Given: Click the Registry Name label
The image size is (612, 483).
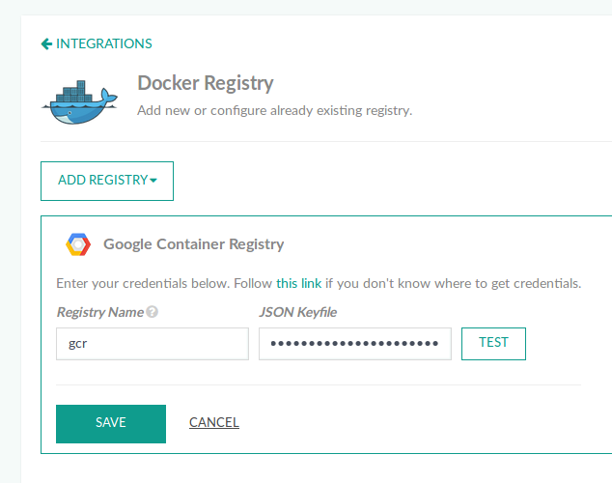Looking at the screenshot, I should (x=100, y=312).
